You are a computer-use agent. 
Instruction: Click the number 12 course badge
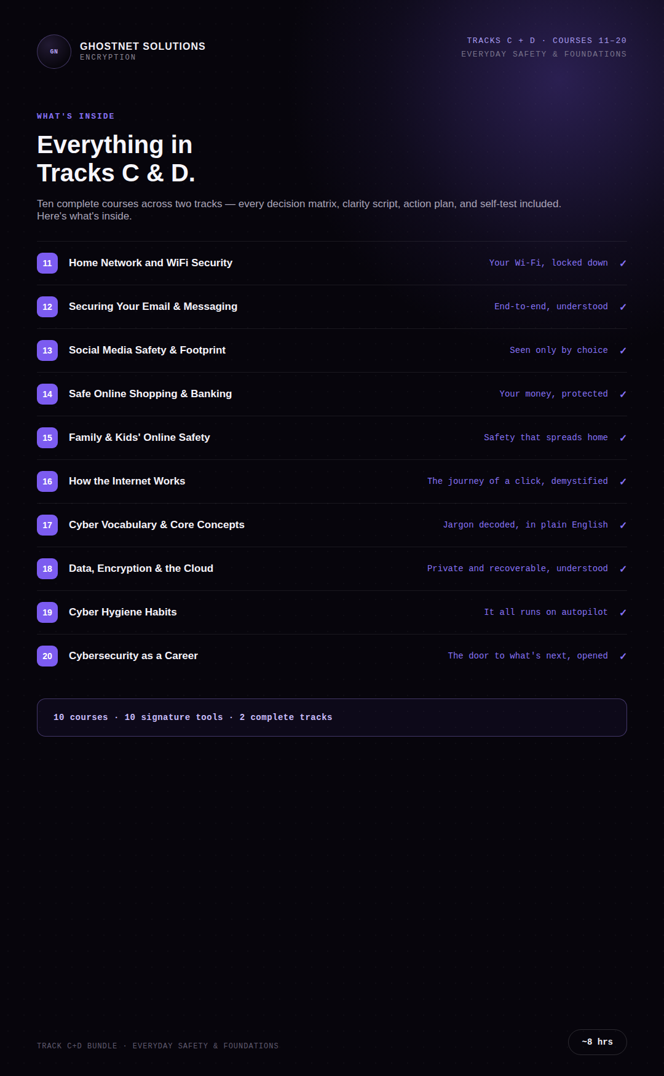(x=47, y=307)
